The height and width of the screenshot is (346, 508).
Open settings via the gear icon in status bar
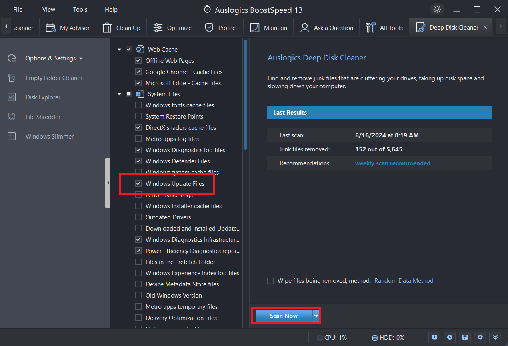pyautogui.click(x=480, y=337)
